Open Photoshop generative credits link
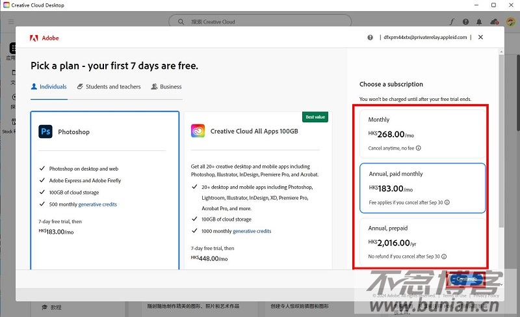Screen dimensions: 520x317 97,204
